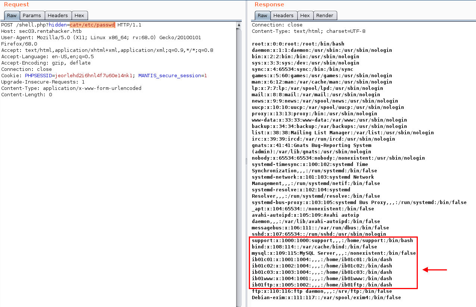Click the ftp:x:110:116 ftp daemon entry
This screenshot has height=307, width=476.
tap(322, 291)
